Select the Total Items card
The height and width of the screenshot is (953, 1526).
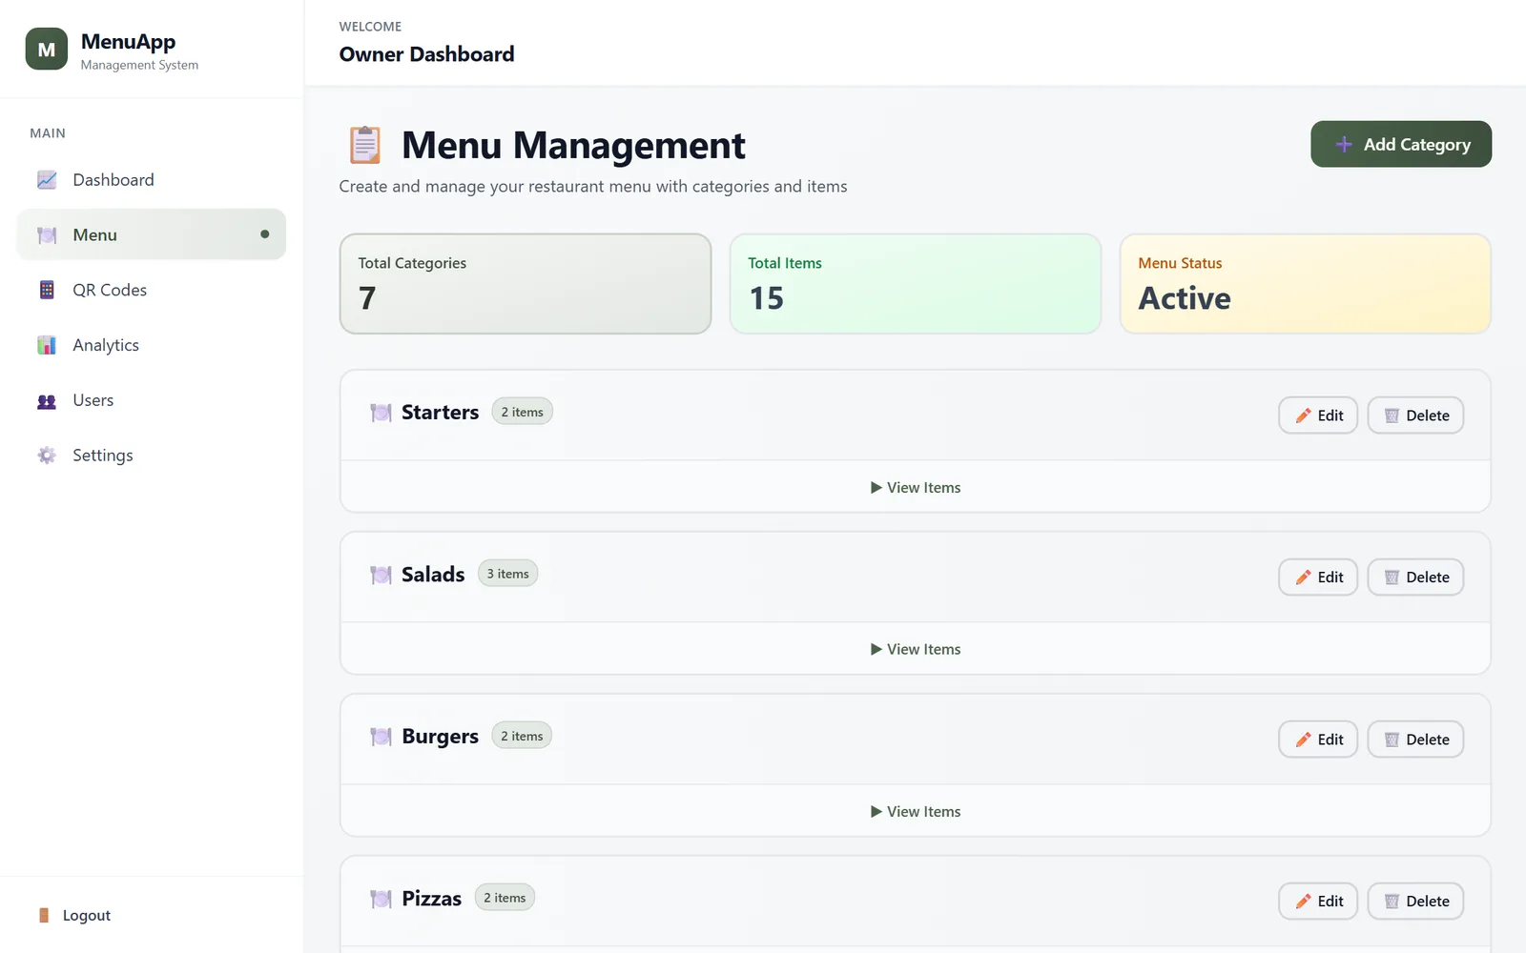point(916,284)
